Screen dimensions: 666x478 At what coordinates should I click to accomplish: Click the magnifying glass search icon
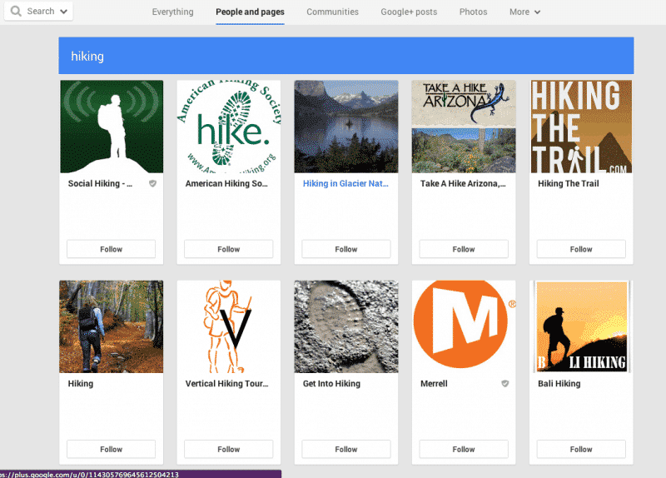[15, 12]
